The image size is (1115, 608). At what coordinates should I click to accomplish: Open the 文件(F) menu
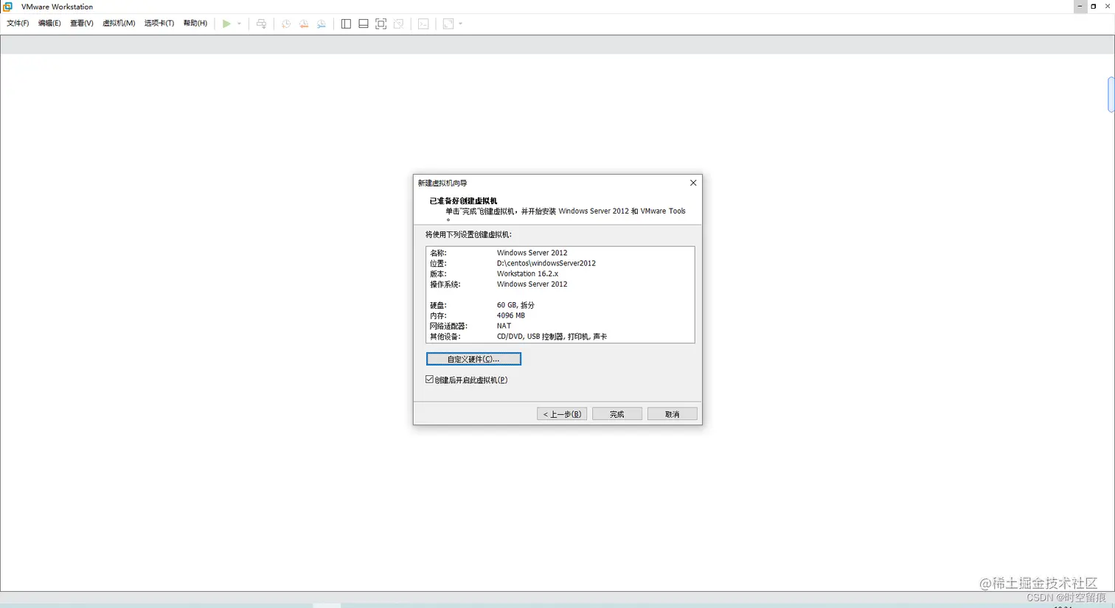pyautogui.click(x=18, y=24)
